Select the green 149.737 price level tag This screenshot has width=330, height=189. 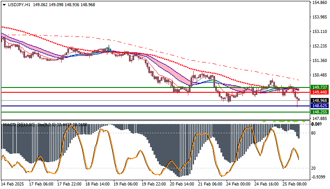click(319, 87)
